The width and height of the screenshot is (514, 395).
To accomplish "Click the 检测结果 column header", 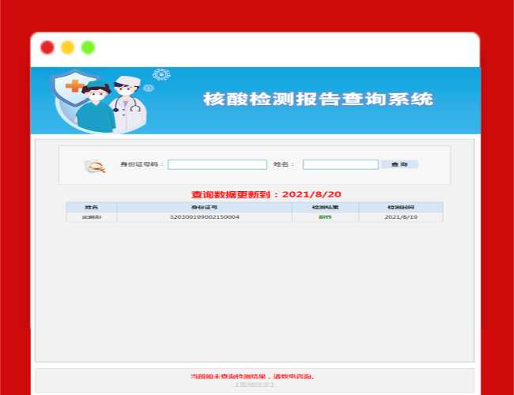I will point(325,207).
